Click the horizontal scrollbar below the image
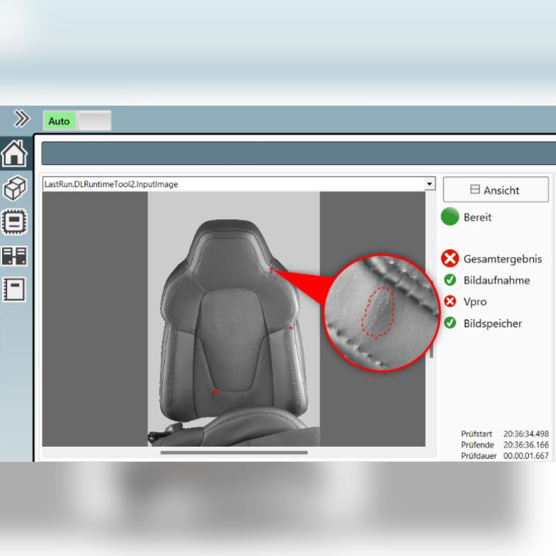 234,453
